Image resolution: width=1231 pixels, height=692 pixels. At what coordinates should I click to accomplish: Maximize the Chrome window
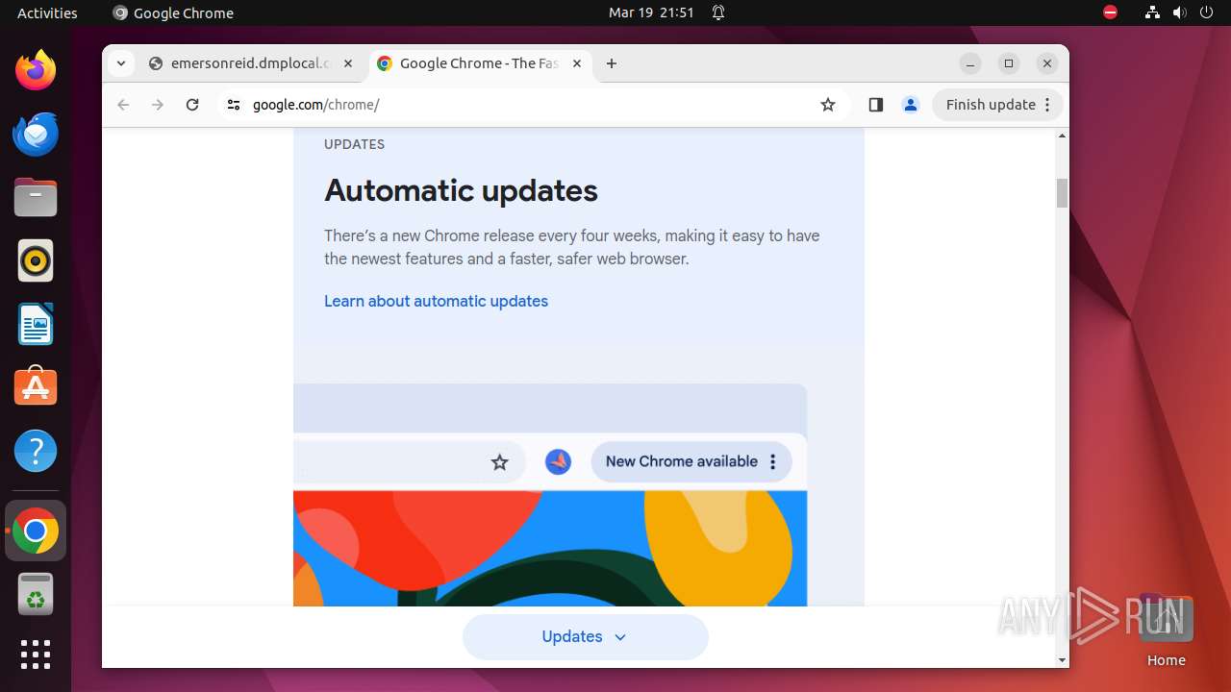[1009, 63]
